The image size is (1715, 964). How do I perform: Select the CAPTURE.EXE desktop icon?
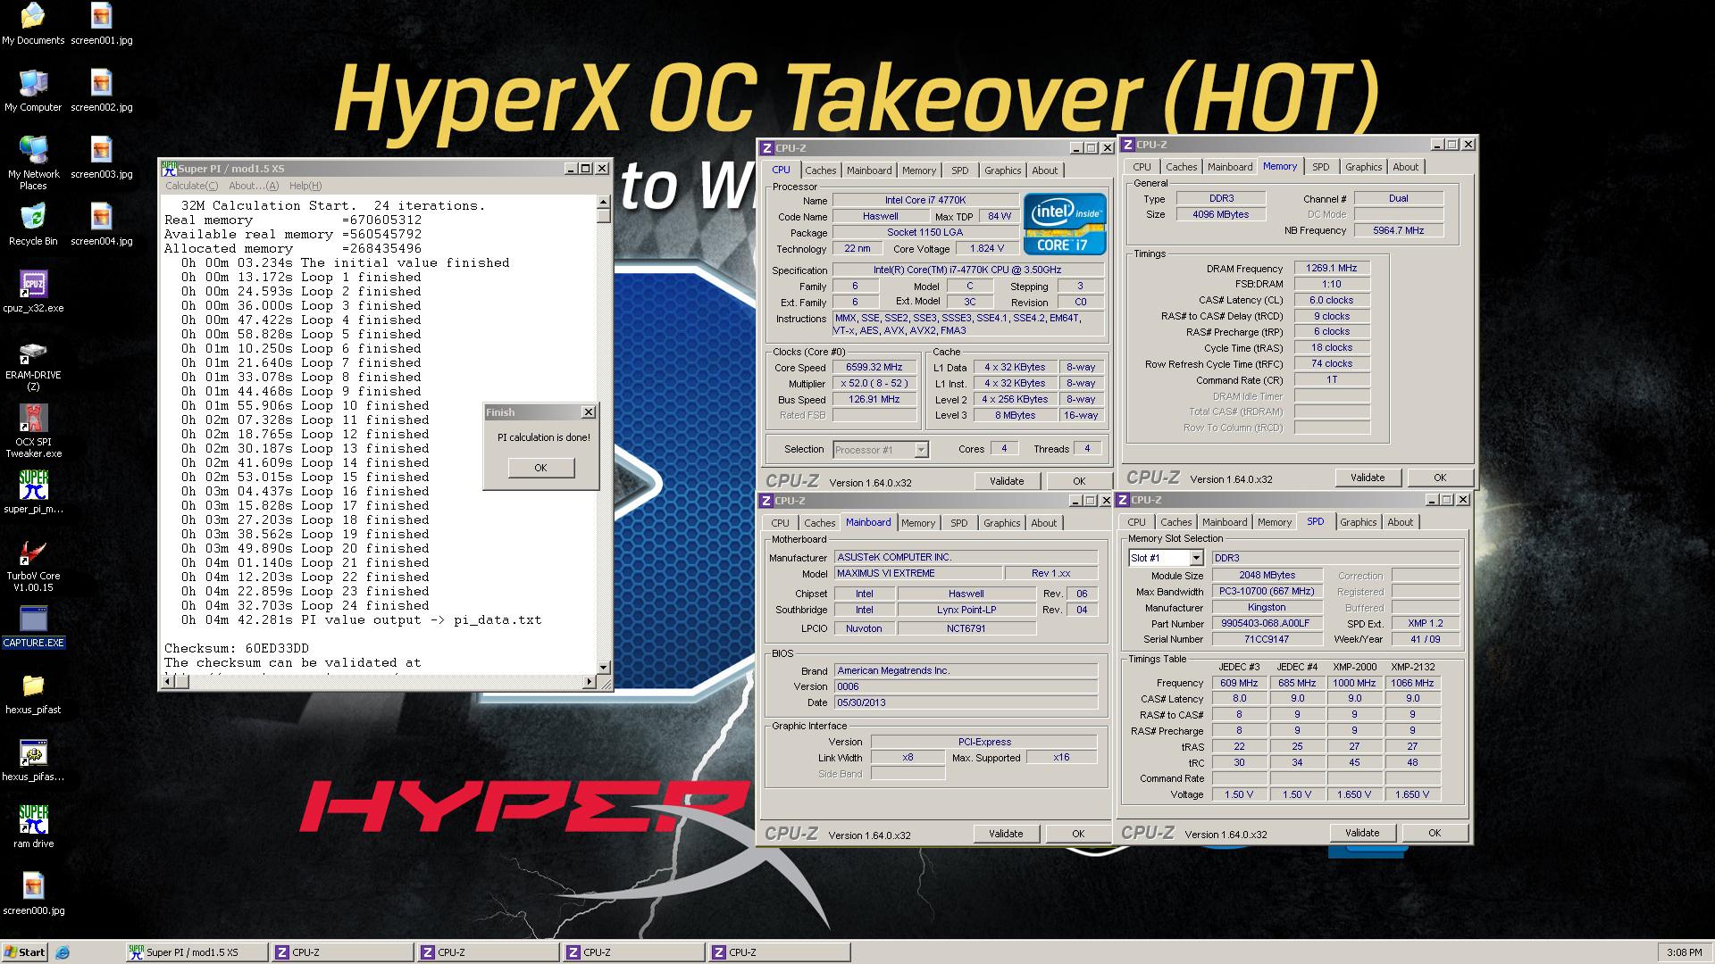[x=33, y=627]
